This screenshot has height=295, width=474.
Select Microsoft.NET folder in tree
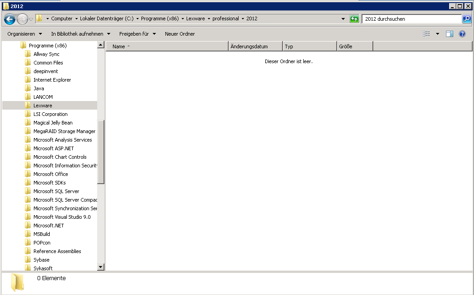pos(49,226)
